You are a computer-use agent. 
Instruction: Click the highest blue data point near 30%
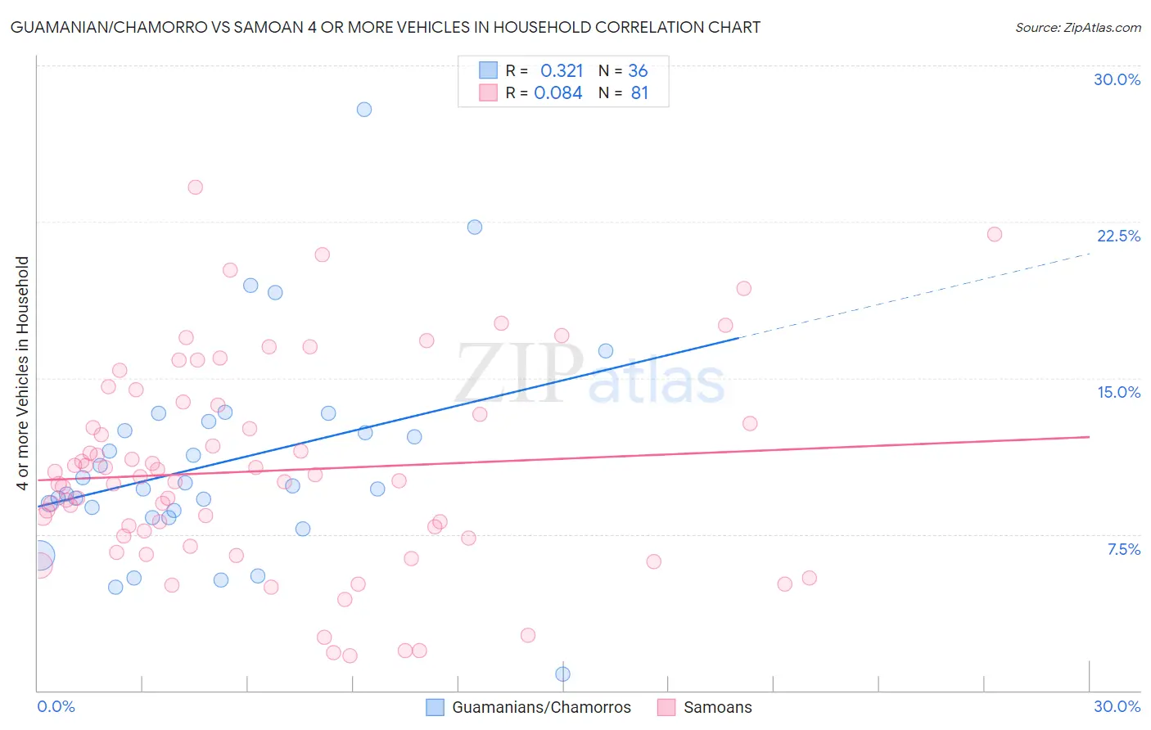tap(364, 109)
